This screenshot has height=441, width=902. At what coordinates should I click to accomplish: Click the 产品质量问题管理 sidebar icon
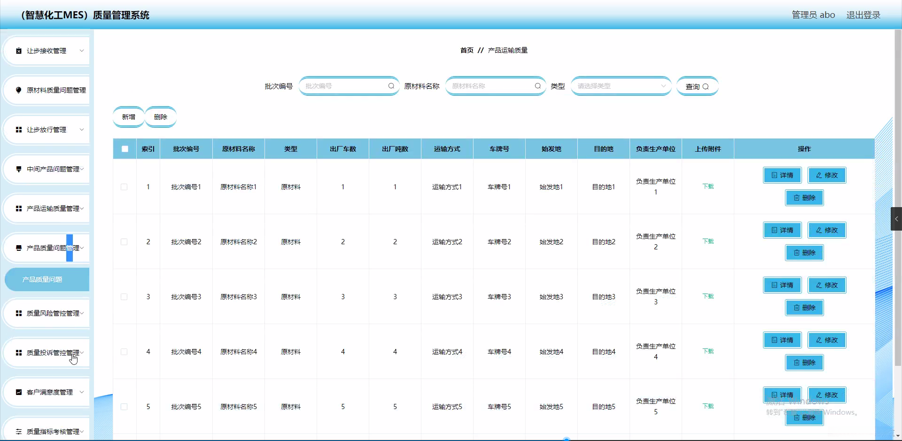(19, 248)
